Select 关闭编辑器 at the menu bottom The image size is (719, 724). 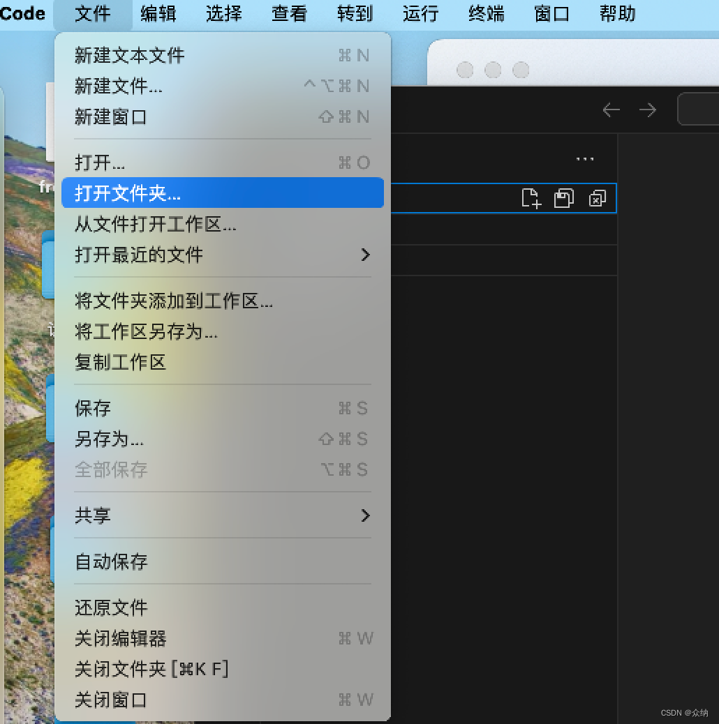(x=119, y=638)
